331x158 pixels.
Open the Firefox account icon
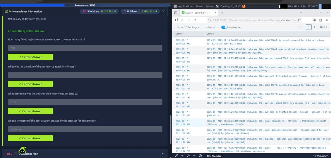pyautogui.click(x=314, y=20)
